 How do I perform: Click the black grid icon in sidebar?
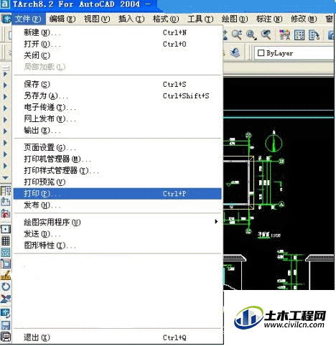[x=6, y=240]
